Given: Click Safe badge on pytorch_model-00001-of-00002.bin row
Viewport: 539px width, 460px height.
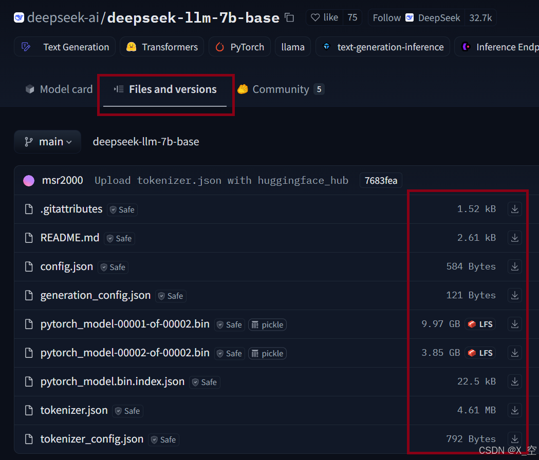Looking at the screenshot, I should click(230, 324).
